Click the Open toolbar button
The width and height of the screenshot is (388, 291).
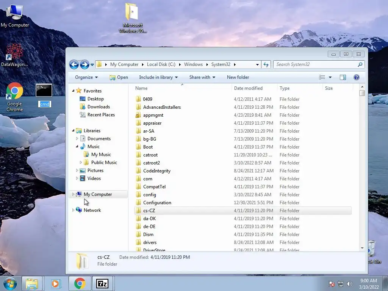(119, 77)
